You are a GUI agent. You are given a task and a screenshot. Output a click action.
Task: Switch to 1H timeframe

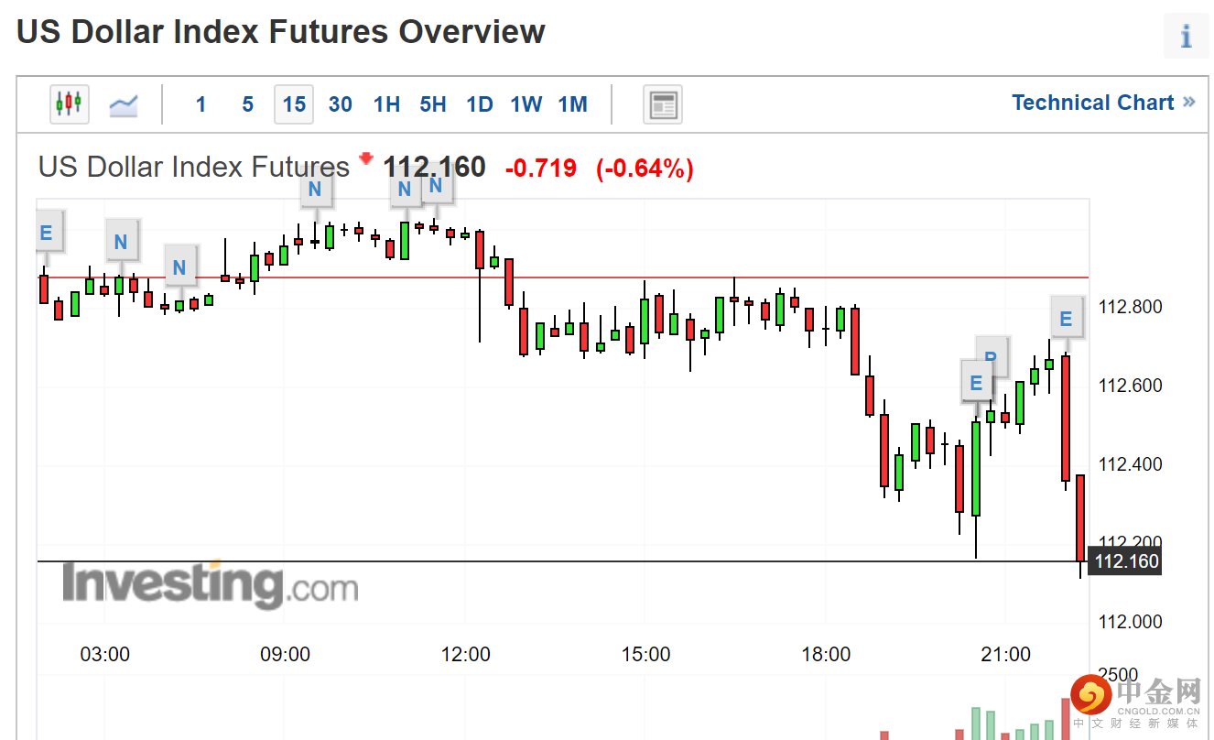tap(387, 104)
